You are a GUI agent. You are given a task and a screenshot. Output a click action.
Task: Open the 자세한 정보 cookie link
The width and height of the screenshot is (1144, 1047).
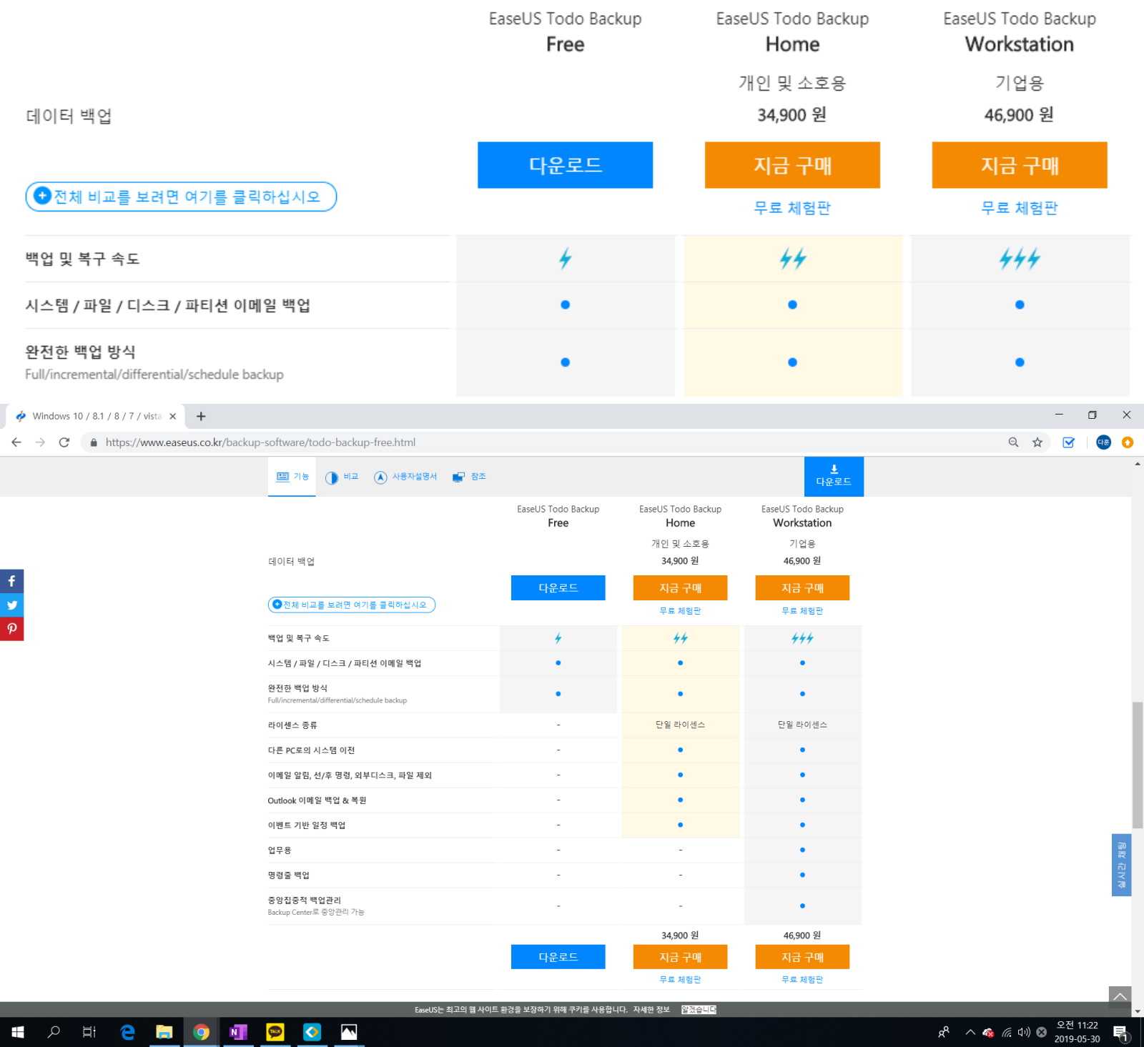point(651,1010)
